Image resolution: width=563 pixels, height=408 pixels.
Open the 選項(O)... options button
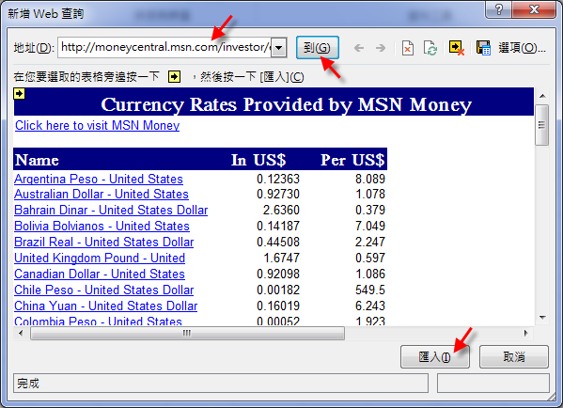point(522,47)
